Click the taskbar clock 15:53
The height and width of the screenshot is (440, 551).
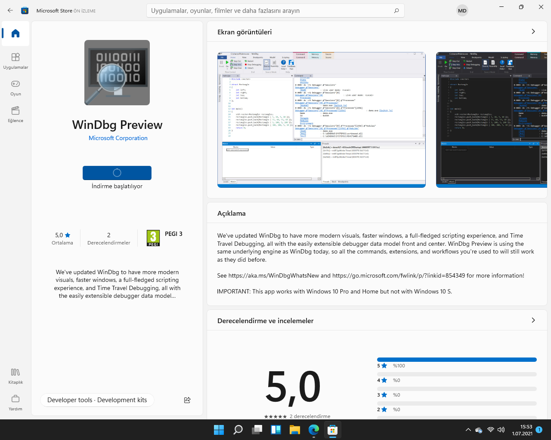[522, 430]
